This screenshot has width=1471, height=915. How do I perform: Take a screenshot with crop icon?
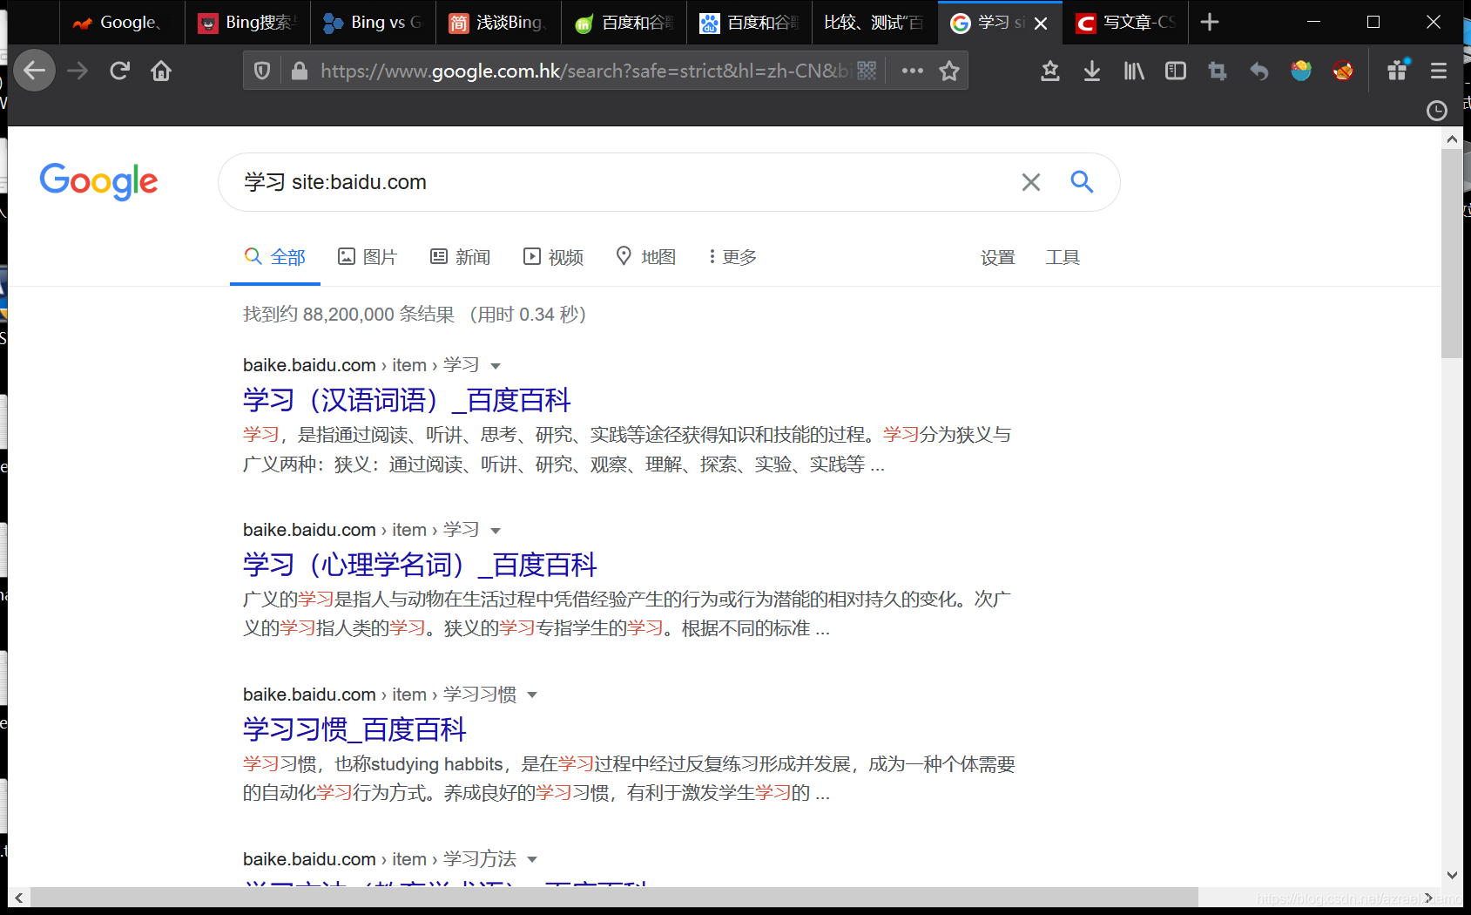(x=1218, y=71)
